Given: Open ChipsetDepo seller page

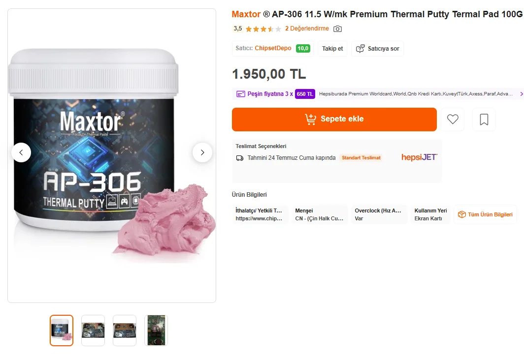Looking at the screenshot, I should coord(273,48).
